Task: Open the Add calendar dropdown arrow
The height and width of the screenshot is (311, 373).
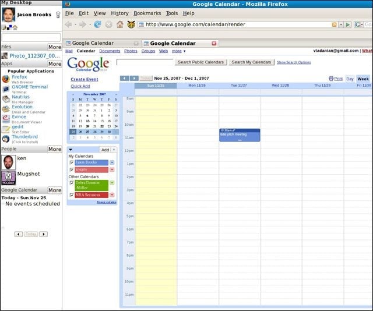Action: click(x=114, y=150)
